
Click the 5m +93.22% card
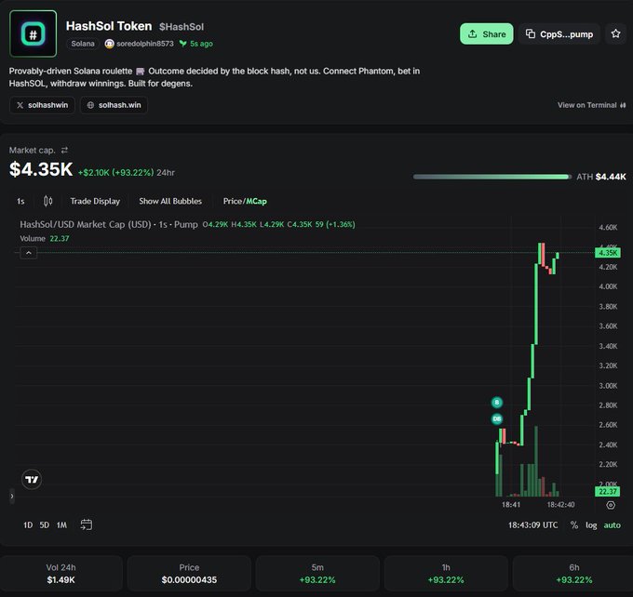(x=317, y=574)
